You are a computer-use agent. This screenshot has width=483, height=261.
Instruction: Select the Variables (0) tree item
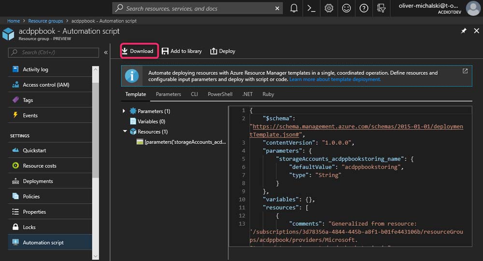coord(151,122)
